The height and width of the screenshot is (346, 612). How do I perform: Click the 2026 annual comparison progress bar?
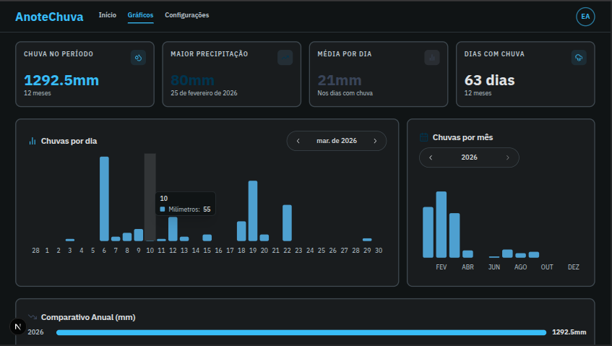click(301, 332)
